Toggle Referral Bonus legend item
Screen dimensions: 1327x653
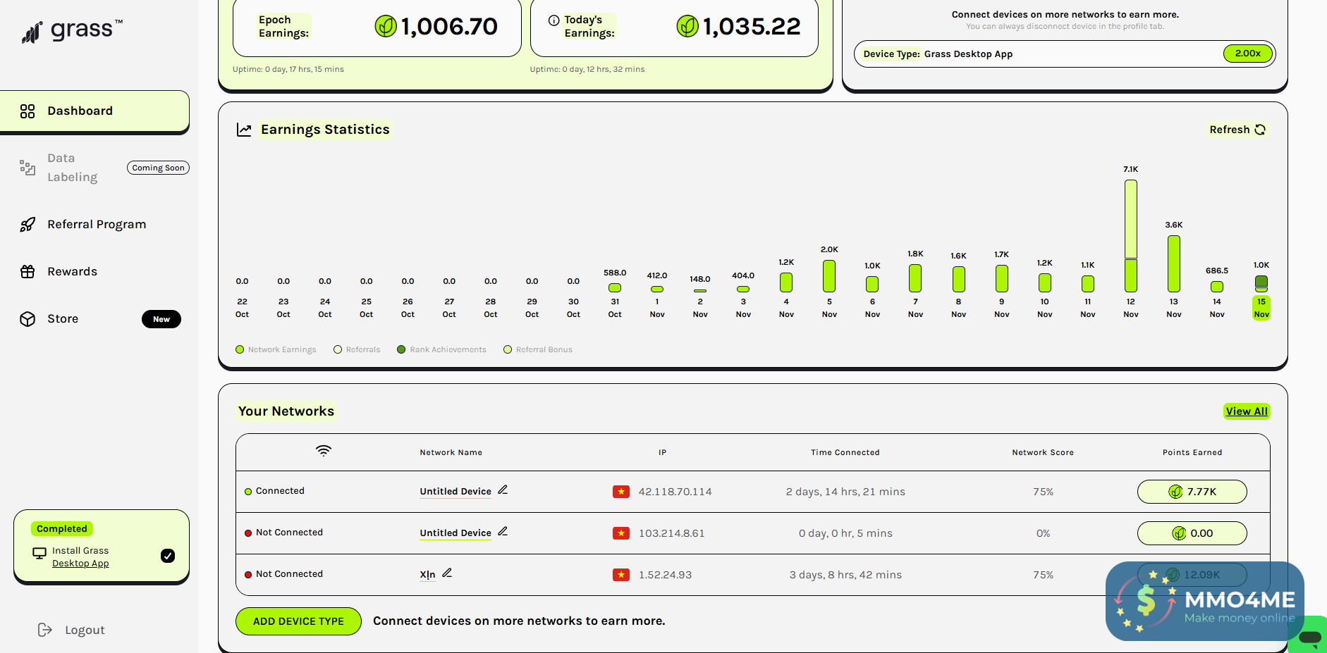tap(538, 349)
